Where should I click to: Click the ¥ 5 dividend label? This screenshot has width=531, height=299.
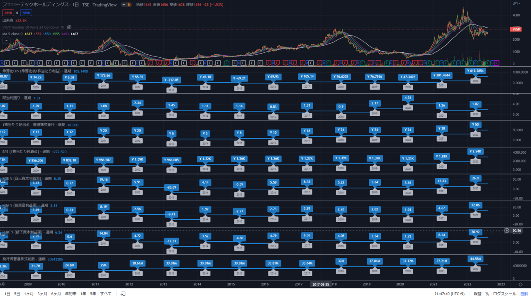[x=171, y=133]
